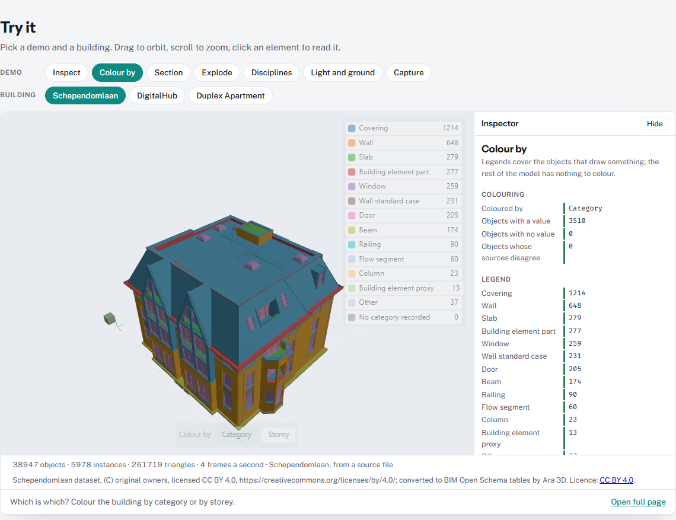Click the yellow Beam colour swatch
The width and height of the screenshot is (676, 520).
coord(352,230)
